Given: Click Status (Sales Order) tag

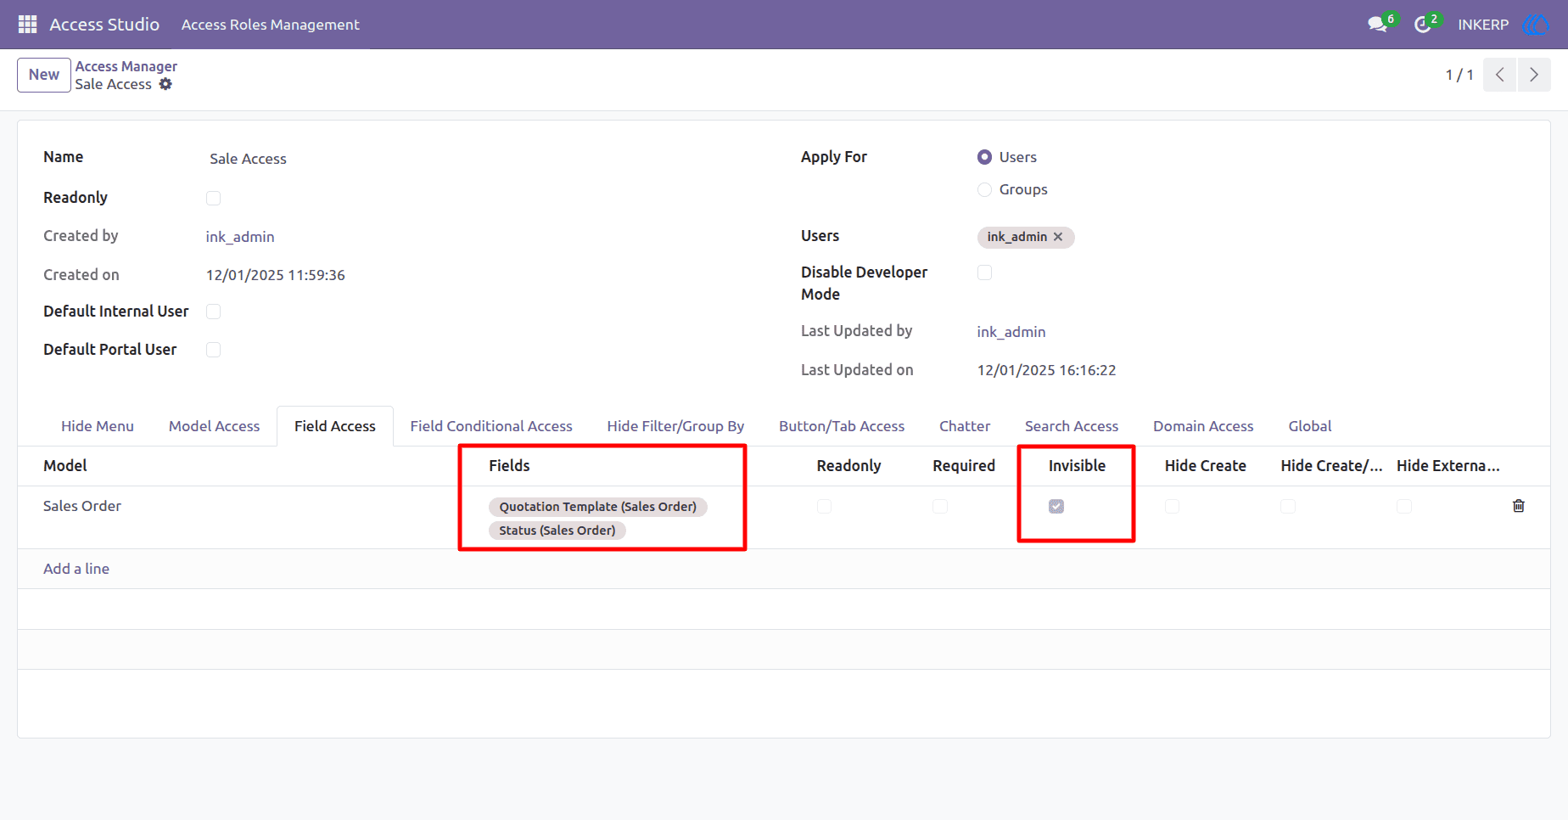Looking at the screenshot, I should (x=557, y=531).
